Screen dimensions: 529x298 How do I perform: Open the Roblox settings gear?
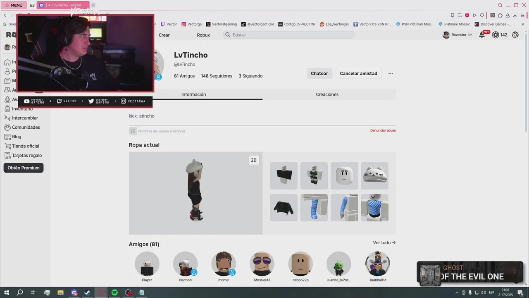click(515, 35)
